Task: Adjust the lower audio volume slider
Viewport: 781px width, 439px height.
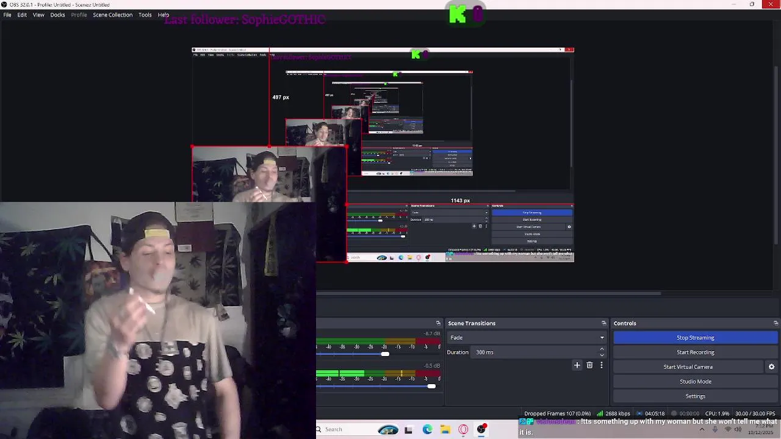Action: pos(431,386)
